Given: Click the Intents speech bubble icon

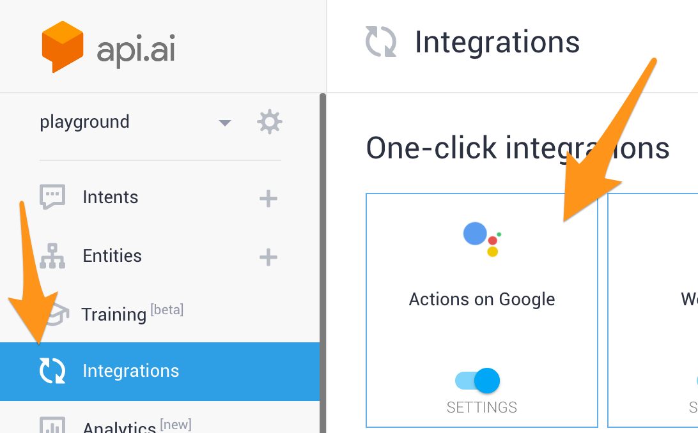Looking at the screenshot, I should point(52,197).
